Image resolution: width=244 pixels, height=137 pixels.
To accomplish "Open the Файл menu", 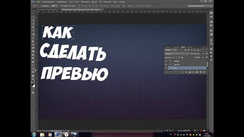I will pos(39,2).
